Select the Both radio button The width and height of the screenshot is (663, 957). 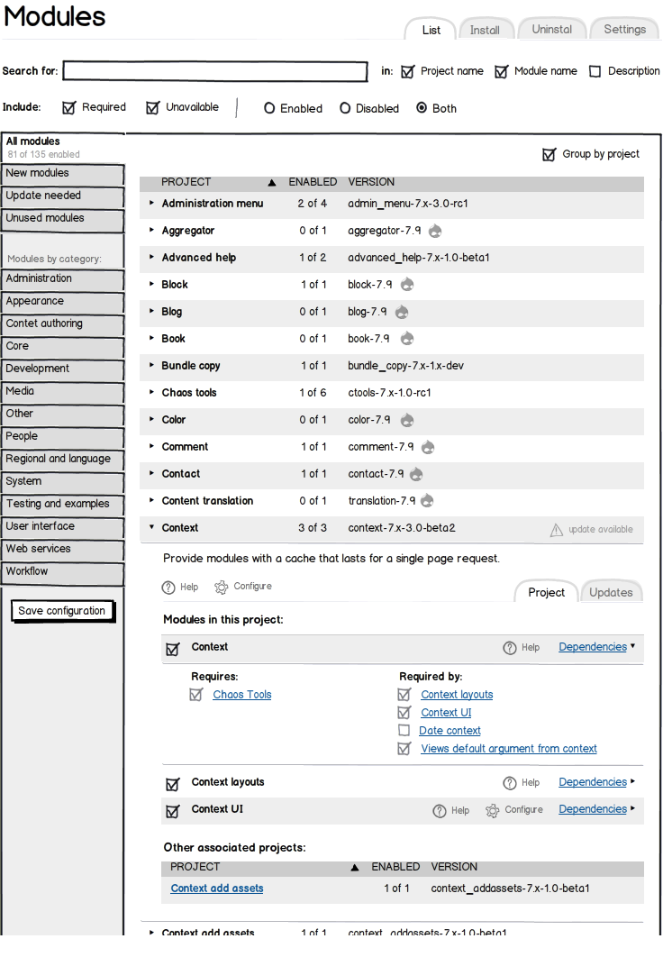click(x=422, y=108)
